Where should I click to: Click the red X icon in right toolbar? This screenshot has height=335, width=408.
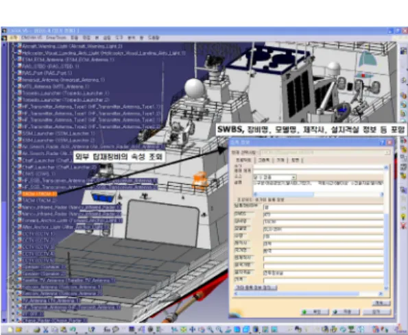tap(403, 225)
